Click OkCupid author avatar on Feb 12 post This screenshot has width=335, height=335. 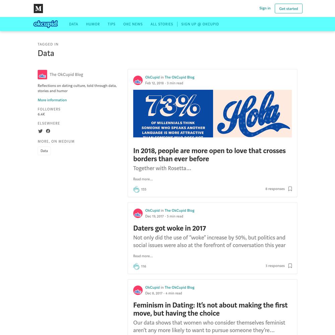(x=138, y=80)
